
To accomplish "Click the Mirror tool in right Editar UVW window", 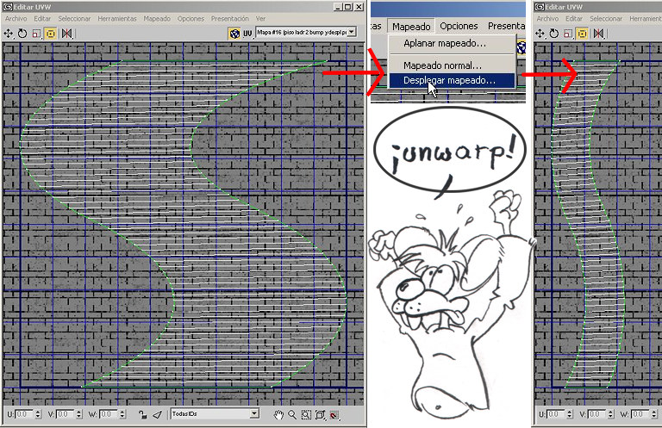I will [598, 34].
